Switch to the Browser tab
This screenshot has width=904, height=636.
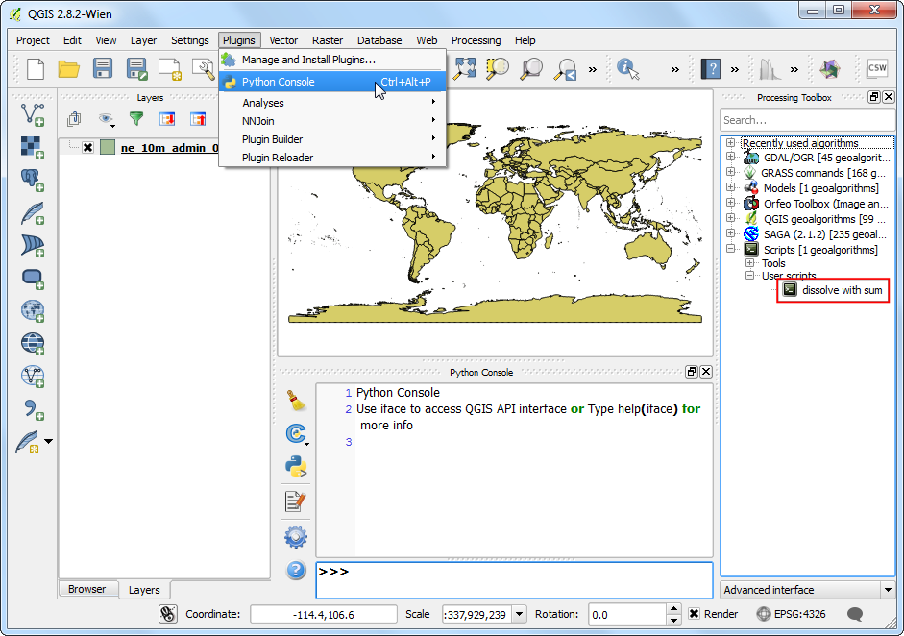tap(87, 589)
